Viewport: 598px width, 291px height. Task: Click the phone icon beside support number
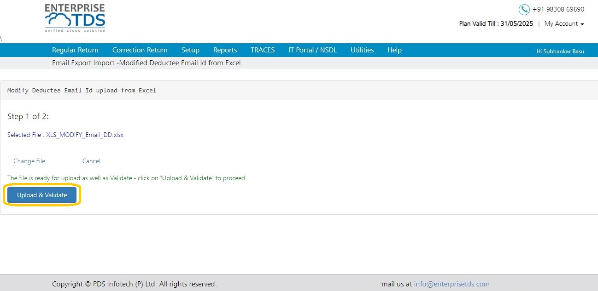point(524,10)
